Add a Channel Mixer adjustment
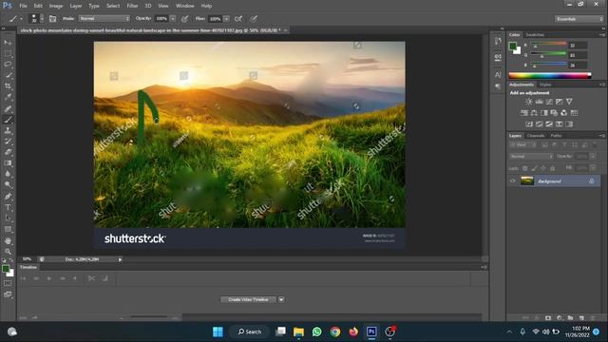The image size is (608, 342). tap(563, 113)
